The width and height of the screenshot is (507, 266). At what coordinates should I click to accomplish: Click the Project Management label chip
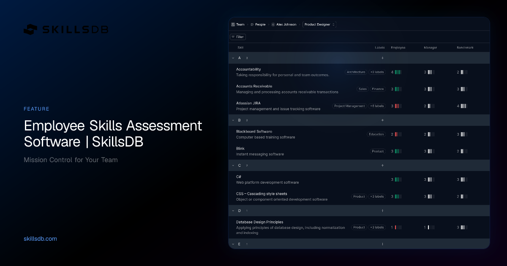pos(349,106)
